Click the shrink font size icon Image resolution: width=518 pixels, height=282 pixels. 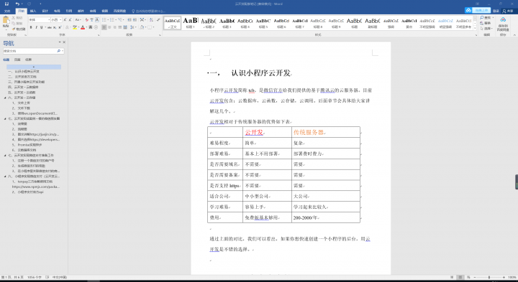pyautogui.click(x=70, y=20)
